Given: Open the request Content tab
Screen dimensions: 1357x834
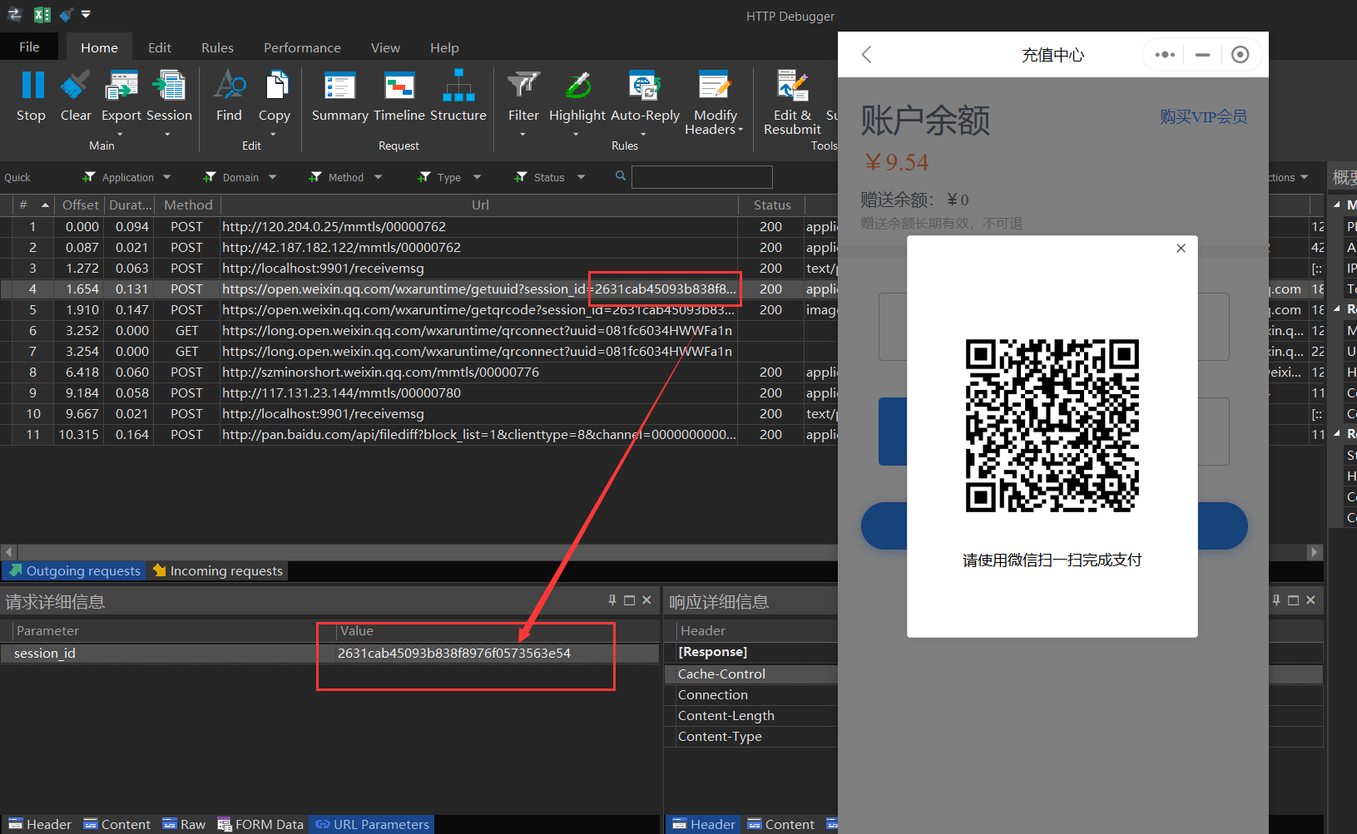Looking at the screenshot, I should pyautogui.click(x=117, y=824).
